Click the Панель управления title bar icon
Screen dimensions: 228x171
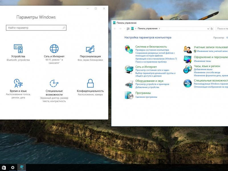click(114, 23)
